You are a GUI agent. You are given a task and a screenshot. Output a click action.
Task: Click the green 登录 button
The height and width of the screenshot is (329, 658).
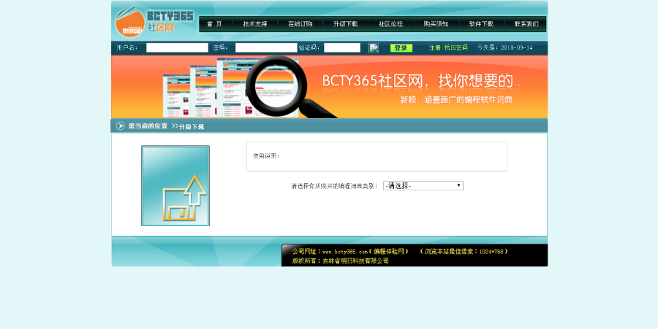(x=401, y=48)
